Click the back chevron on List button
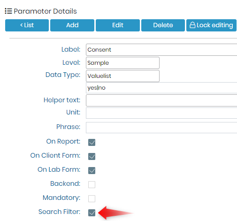Viewport: 237px width, 221px height. pyautogui.click(x=22, y=25)
